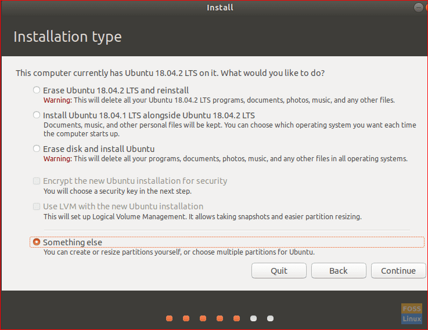Tick Encrypt the new Ubuntu installation checkbox
Image resolution: width=428 pixels, height=330 pixels.
[37, 181]
